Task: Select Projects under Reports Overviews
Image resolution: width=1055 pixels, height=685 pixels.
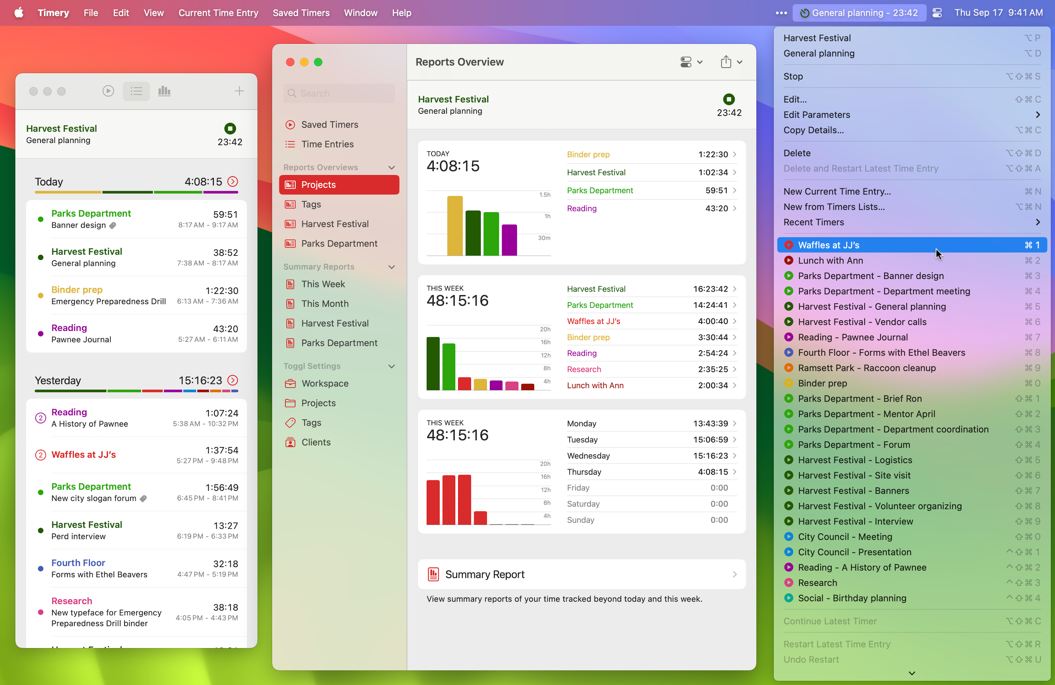Action: tap(339, 185)
